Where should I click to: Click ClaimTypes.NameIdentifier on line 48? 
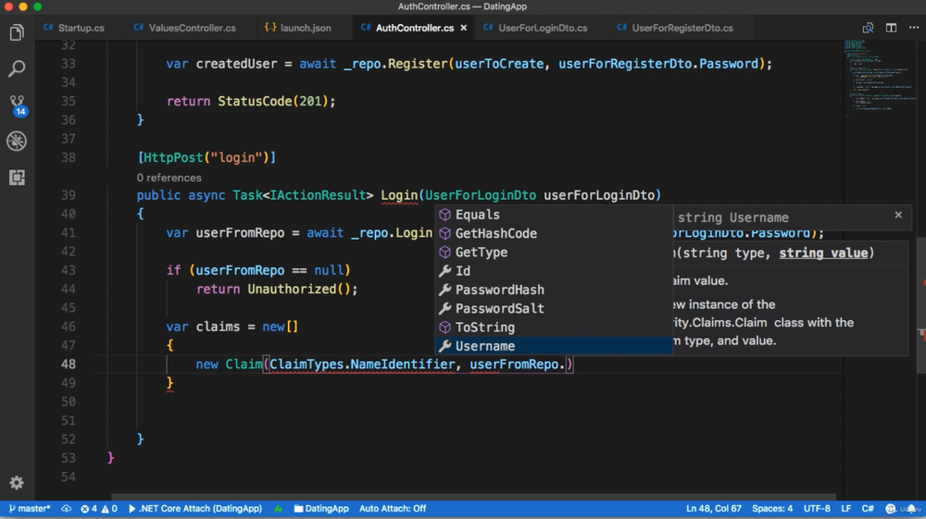point(362,365)
